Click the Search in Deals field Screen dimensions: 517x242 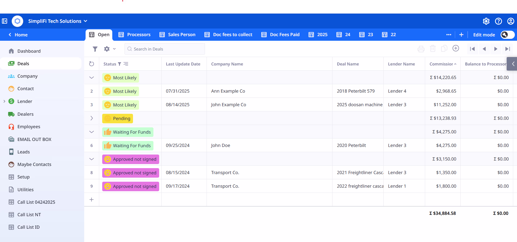pyautogui.click(x=165, y=49)
